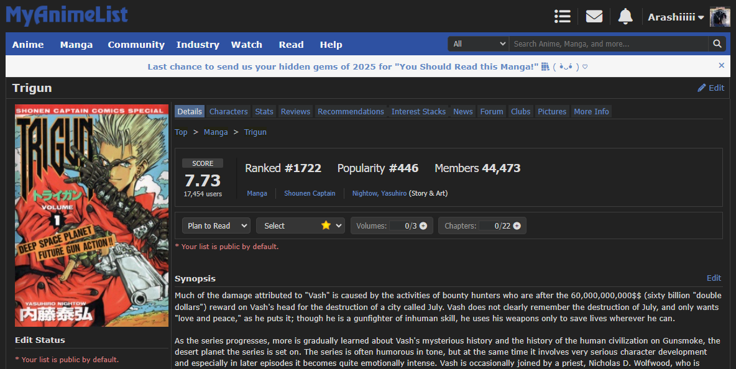This screenshot has height=369, width=736.
Task: Click the search magnifier icon
Action: point(717,43)
